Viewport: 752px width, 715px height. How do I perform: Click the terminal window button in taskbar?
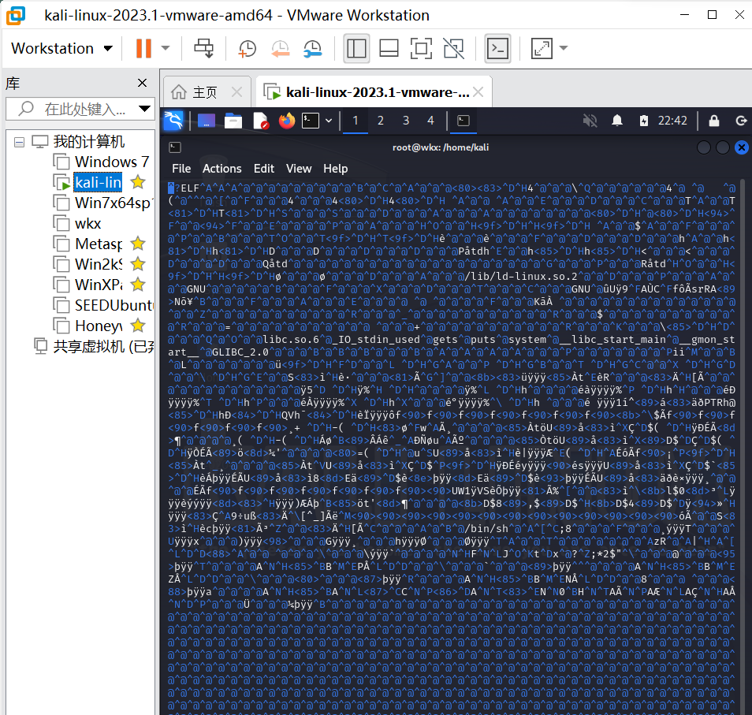[x=463, y=121]
